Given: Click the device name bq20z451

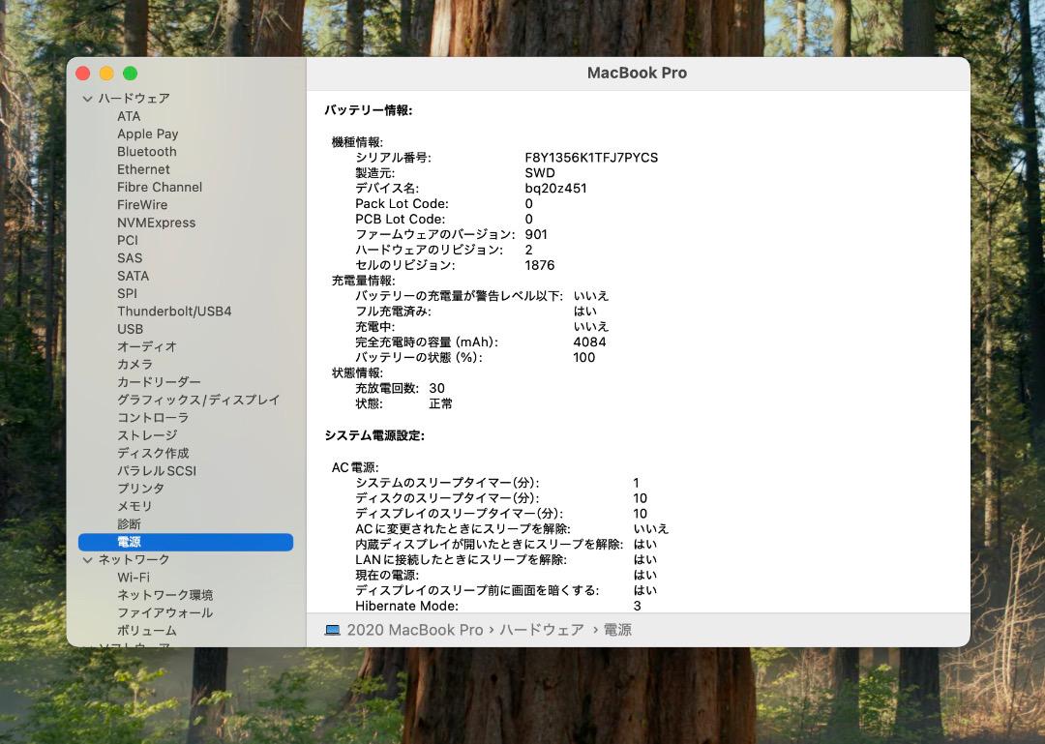Looking at the screenshot, I should pyautogui.click(x=555, y=189).
